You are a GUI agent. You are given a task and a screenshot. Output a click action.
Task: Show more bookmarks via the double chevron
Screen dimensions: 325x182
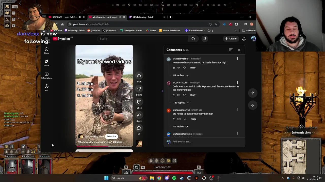[x=235, y=31]
